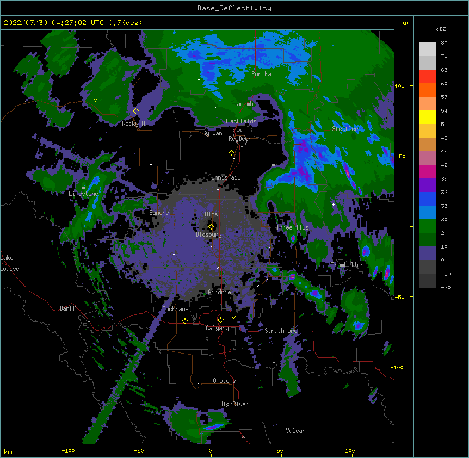This screenshot has width=469, height=458.
Task: Select the -30 value on dBZ legend
Action: click(x=446, y=288)
